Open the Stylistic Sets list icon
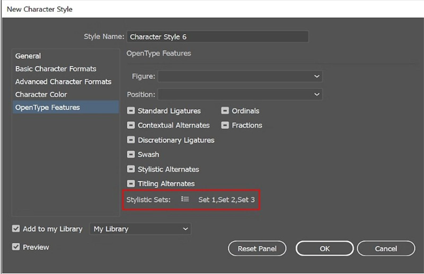 point(185,199)
